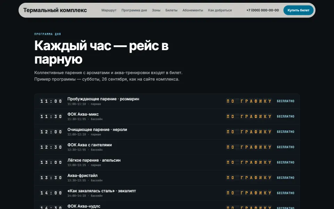The image size is (334, 209).
Task: Click the heading «Каждый час — рейс в парную»
Action: pyautogui.click(x=101, y=52)
